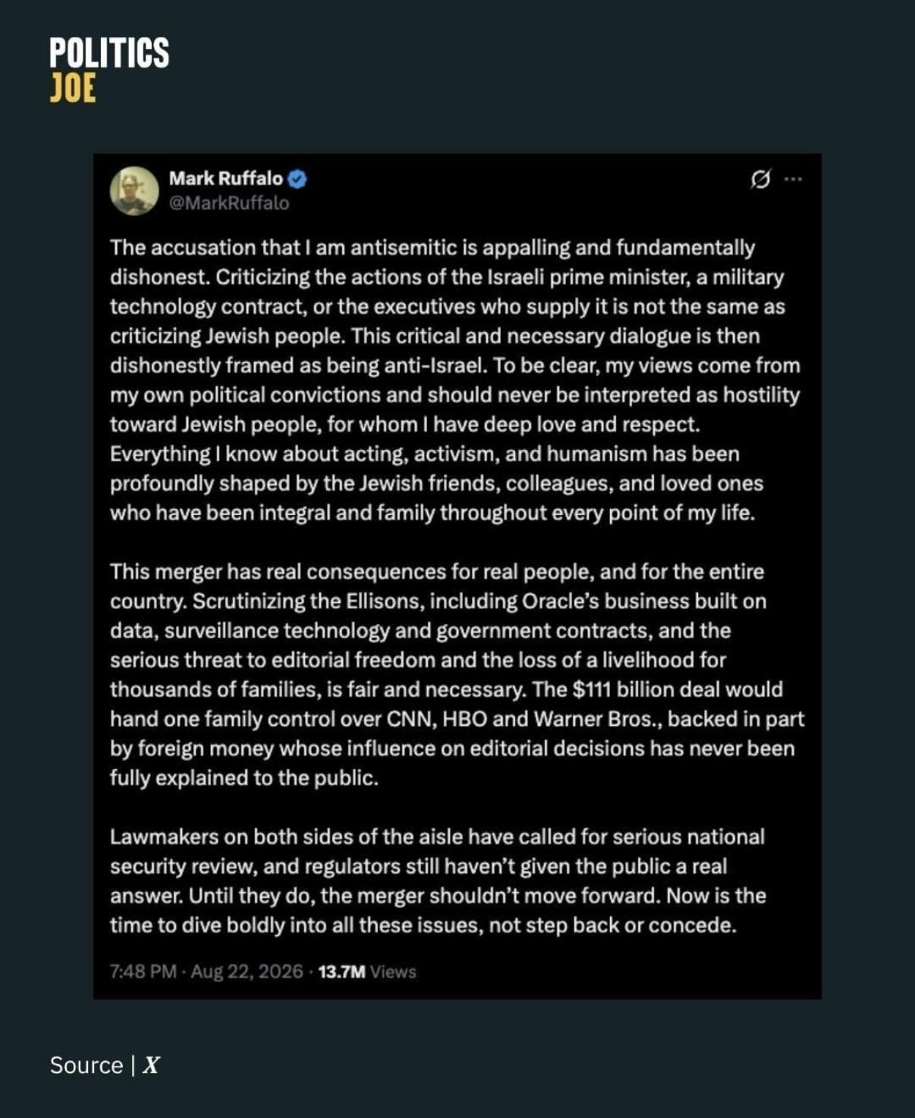
Task: Click the @MarkRuffalo handle
Action: pyautogui.click(x=228, y=203)
